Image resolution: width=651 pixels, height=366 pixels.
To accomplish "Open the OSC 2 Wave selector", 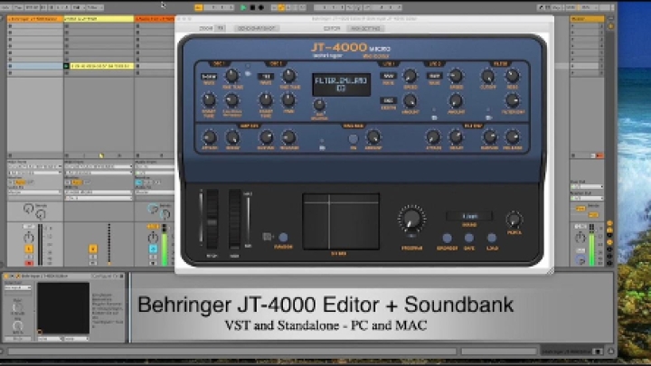I will click(266, 76).
